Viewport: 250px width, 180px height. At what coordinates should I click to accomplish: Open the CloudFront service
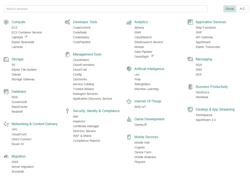[19, 135]
